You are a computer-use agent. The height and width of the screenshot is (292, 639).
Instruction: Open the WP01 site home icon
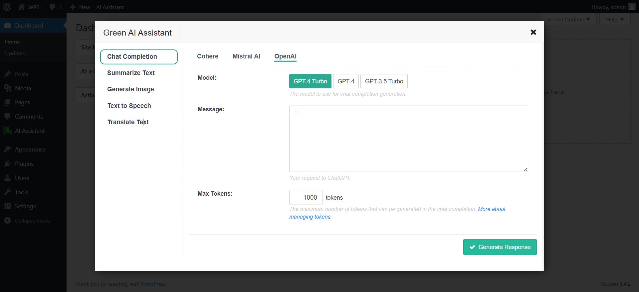coord(22,7)
